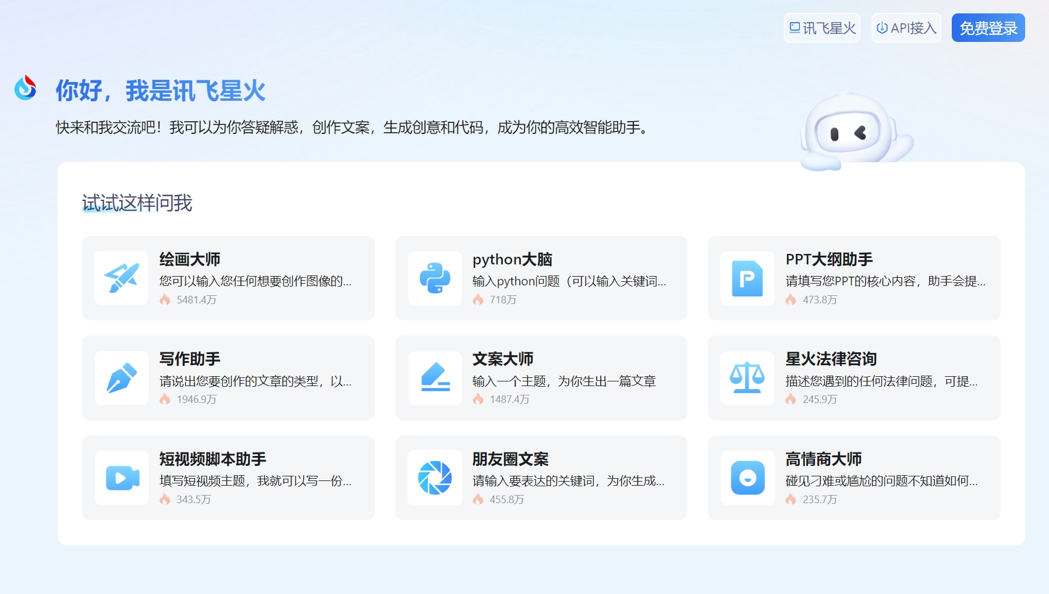This screenshot has width=1049, height=594.
Task: Click the flame icon beside 1946.9万
Action: click(165, 399)
